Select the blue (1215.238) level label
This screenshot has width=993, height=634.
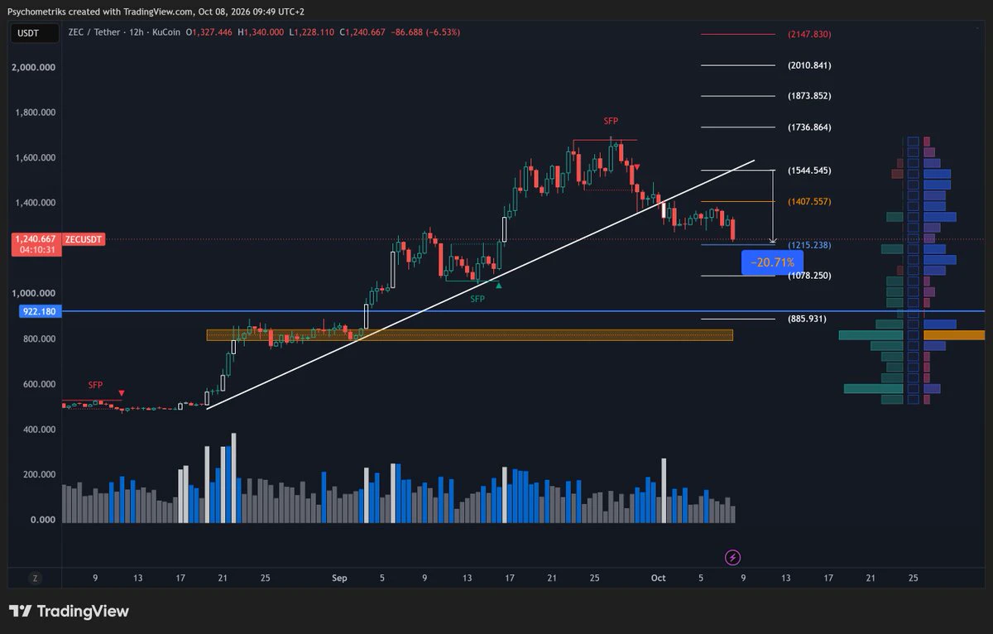809,246
